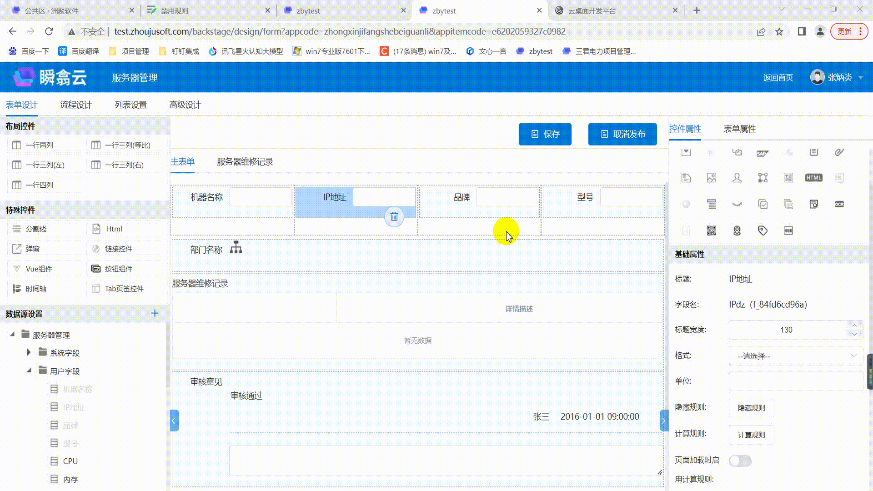
Task: Select the HTML control icon
Action: click(813, 178)
